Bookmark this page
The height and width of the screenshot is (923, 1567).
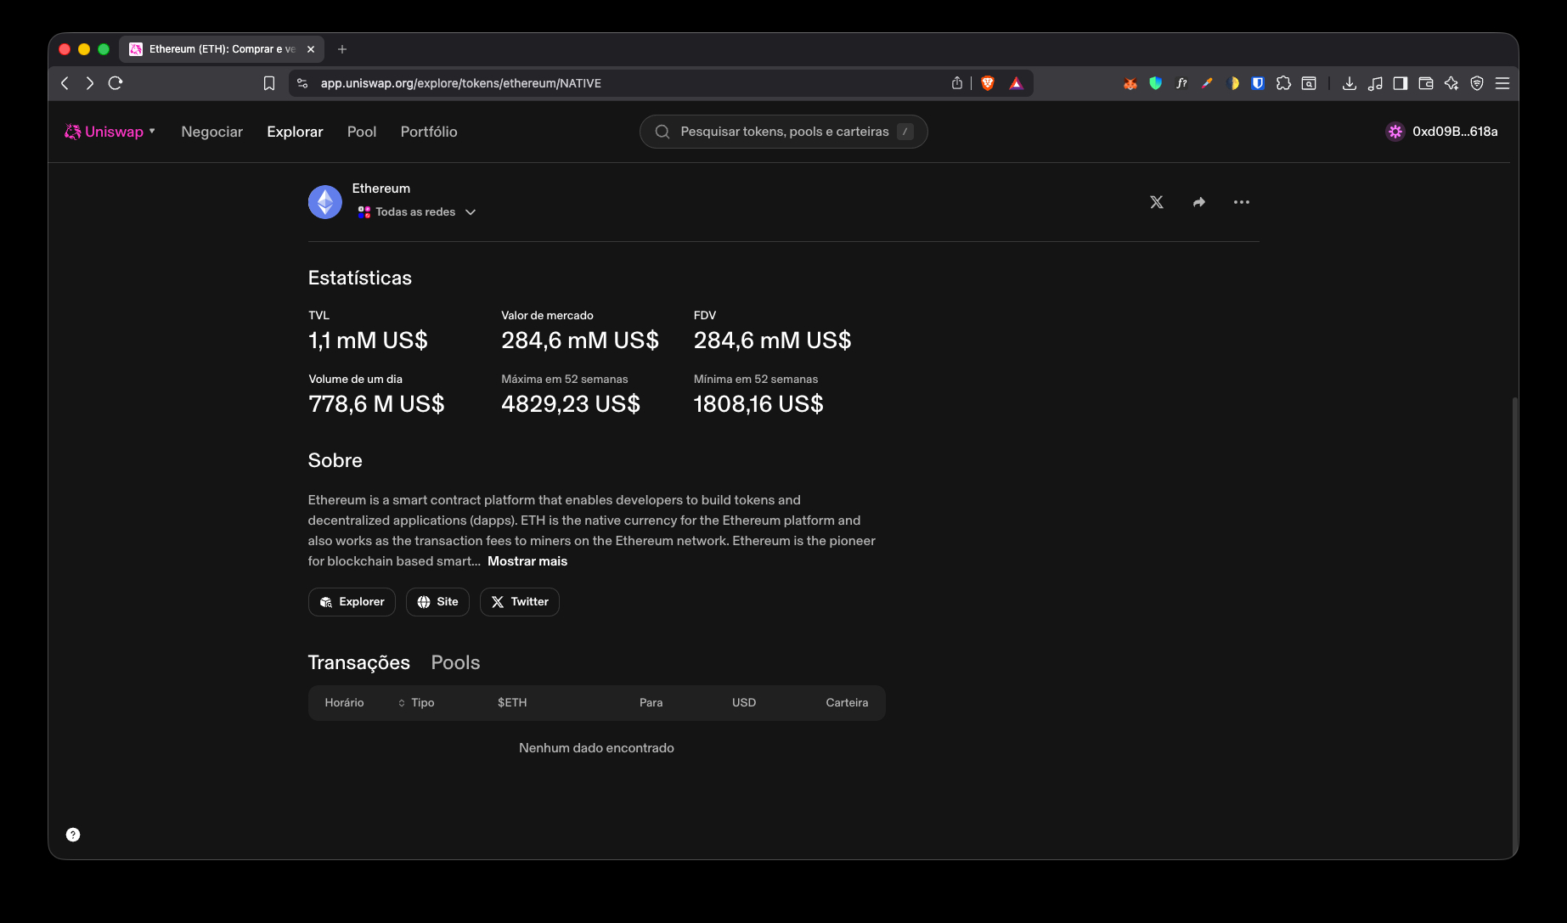(269, 83)
